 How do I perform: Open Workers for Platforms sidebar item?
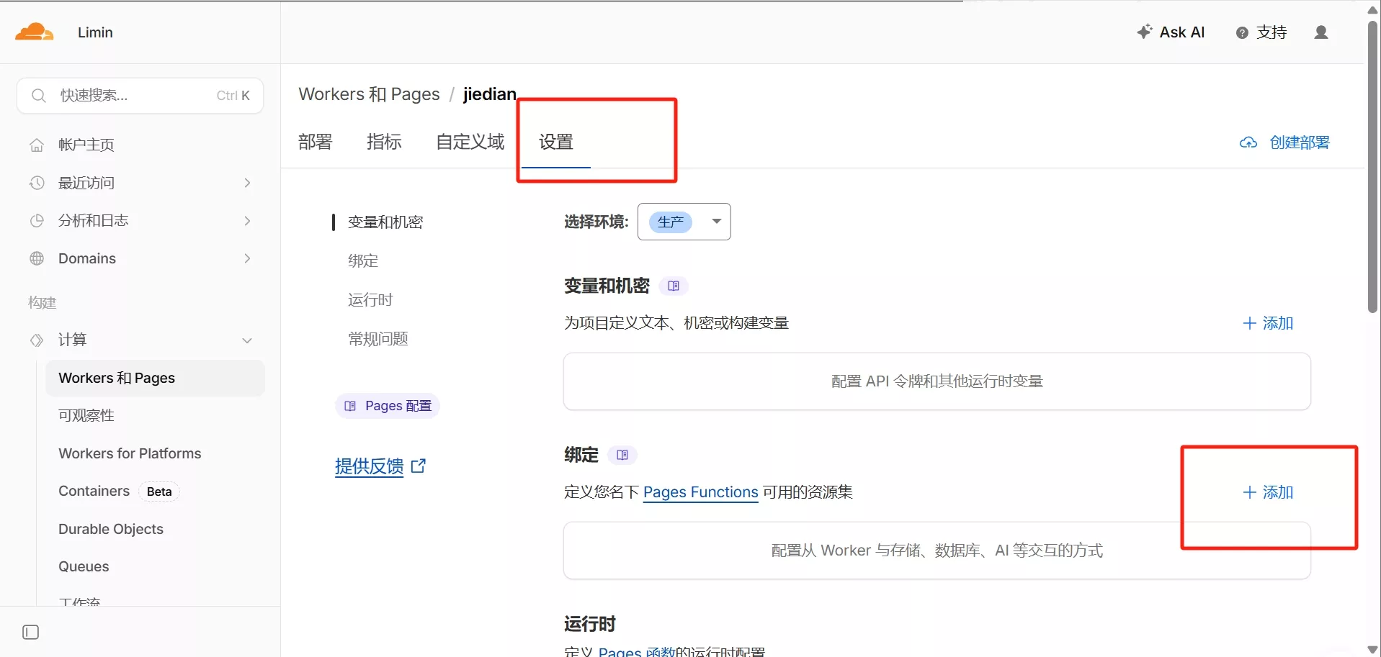tap(130, 453)
